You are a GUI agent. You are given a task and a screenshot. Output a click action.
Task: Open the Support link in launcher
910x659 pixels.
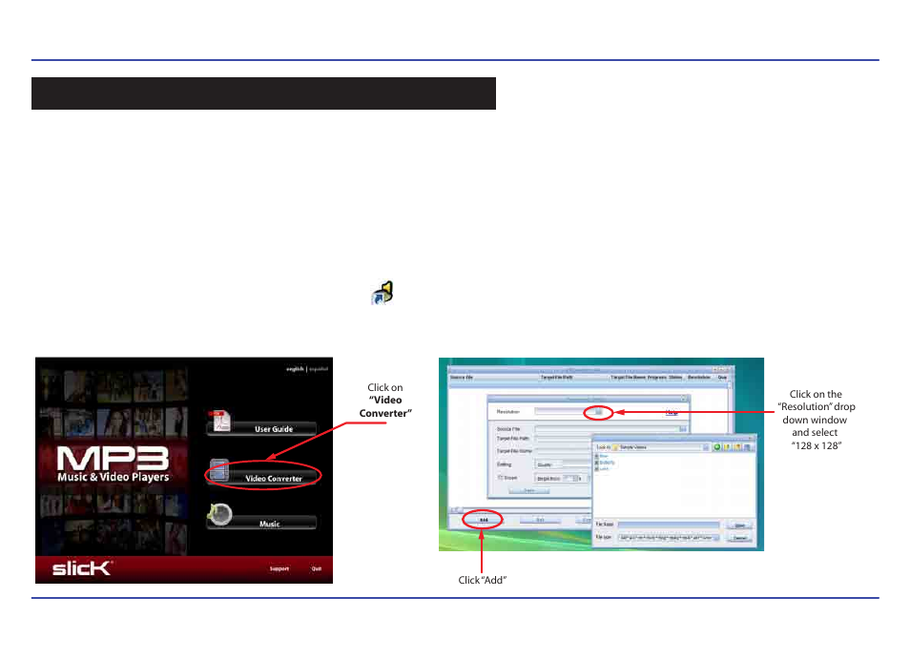click(279, 568)
